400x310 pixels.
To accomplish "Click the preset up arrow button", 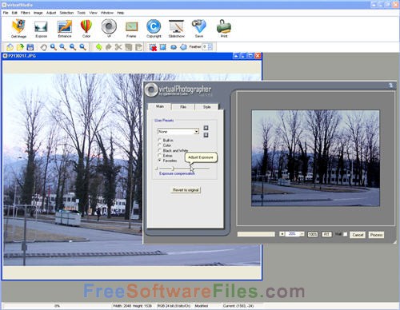I will tap(206, 128).
